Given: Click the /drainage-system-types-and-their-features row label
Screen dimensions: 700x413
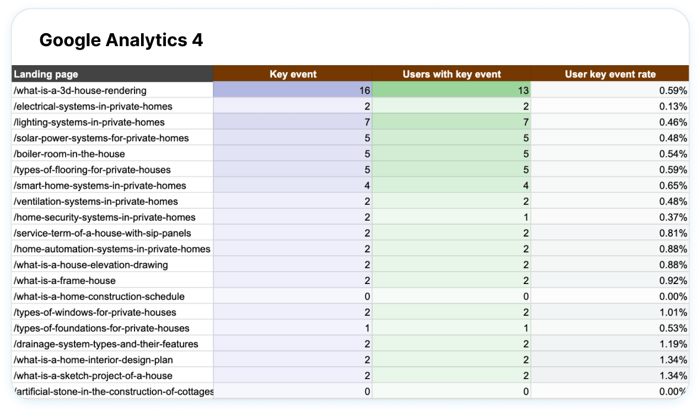Looking at the screenshot, I should click(x=106, y=344).
